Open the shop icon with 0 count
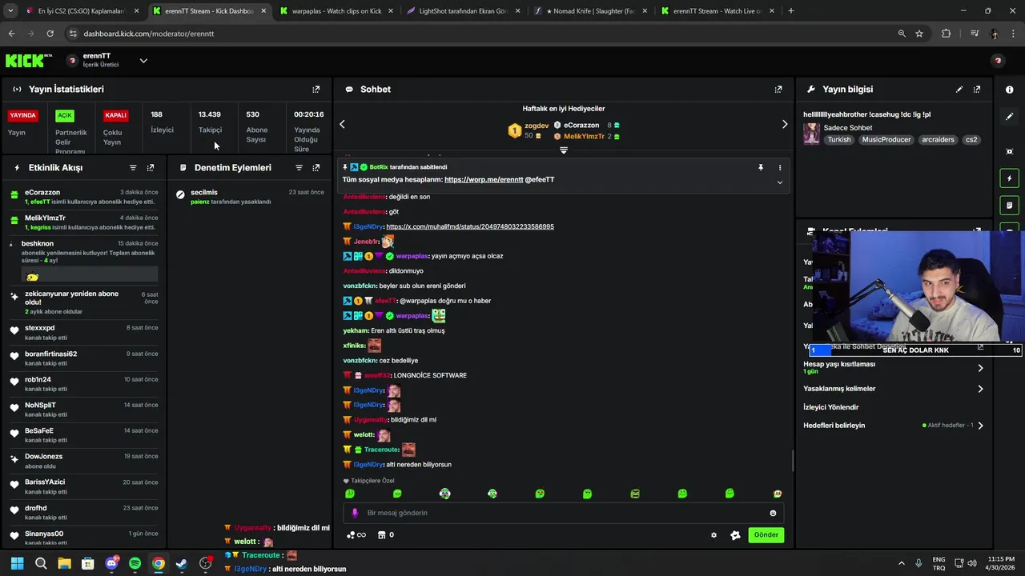 point(386,535)
